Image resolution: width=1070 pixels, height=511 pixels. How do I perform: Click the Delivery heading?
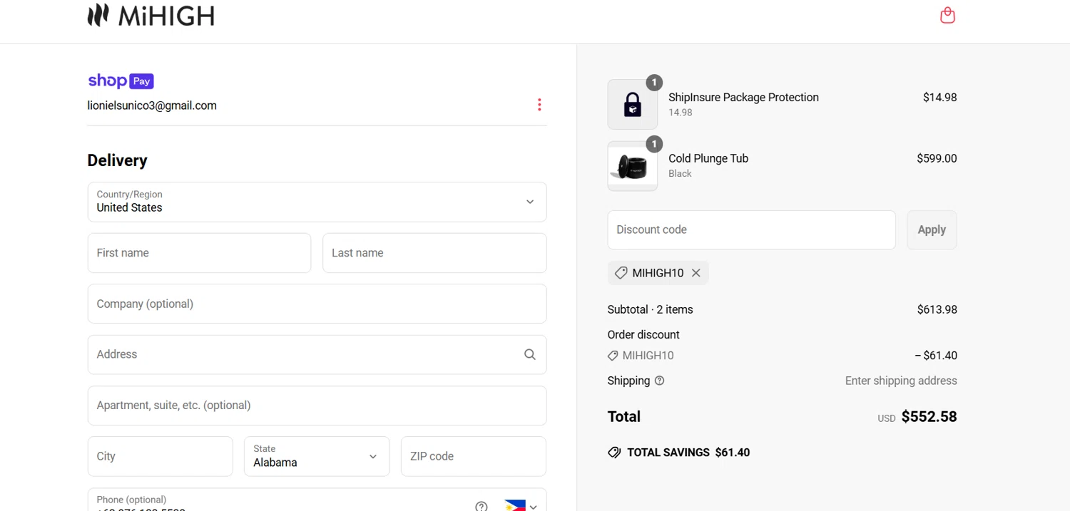tap(117, 160)
